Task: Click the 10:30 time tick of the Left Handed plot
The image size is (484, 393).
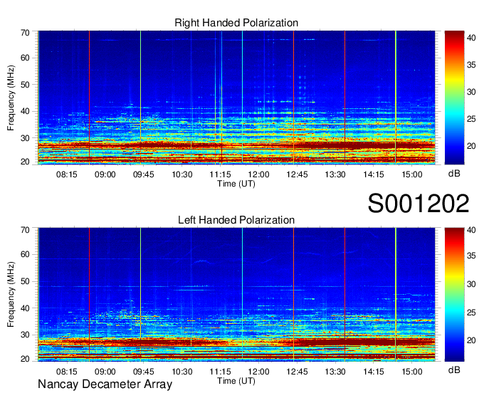Action: 181,372
